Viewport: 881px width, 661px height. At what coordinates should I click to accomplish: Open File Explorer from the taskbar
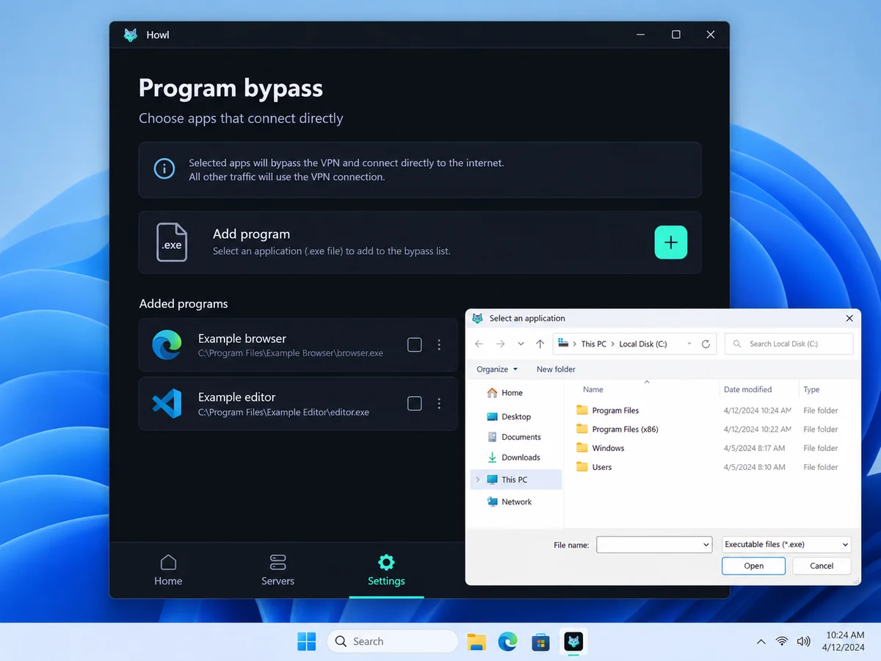(x=476, y=641)
